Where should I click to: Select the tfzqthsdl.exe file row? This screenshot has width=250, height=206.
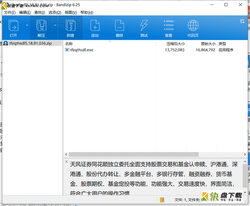[x=155, y=50]
